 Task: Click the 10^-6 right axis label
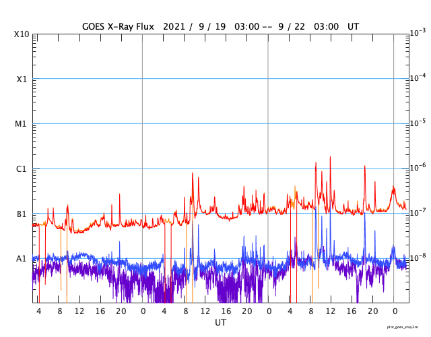point(418,167)
